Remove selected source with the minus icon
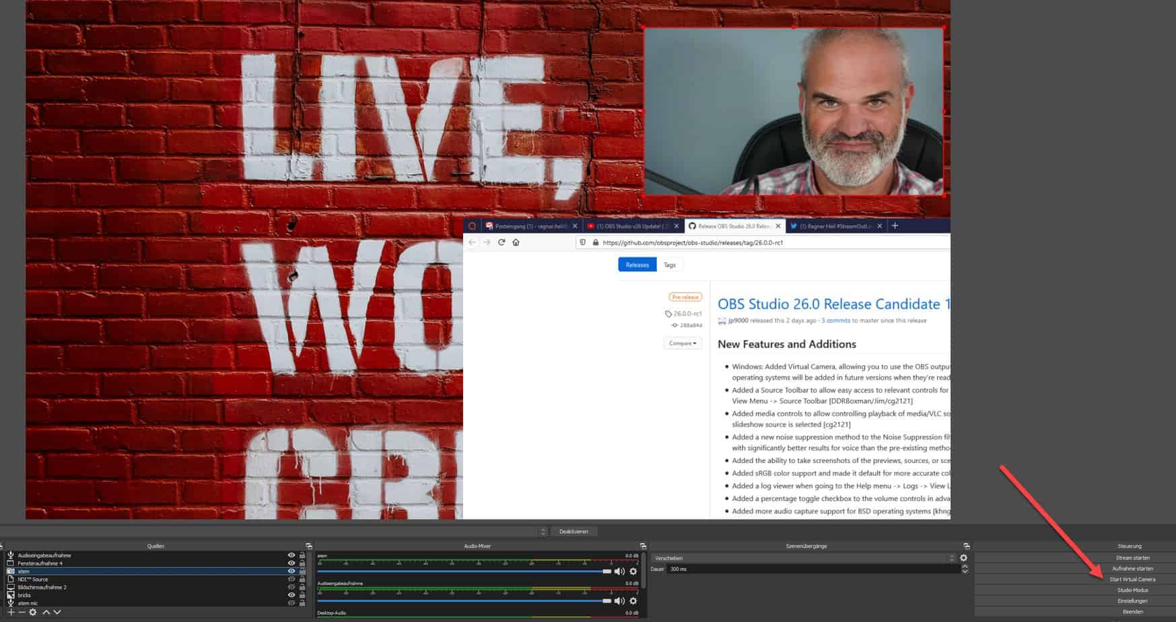The height and width of the screenshot is (622, 1176). point(22,612)
